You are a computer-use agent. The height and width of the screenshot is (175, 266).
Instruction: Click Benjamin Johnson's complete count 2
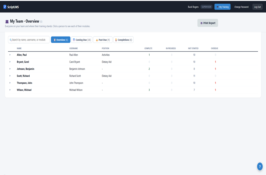149,69
